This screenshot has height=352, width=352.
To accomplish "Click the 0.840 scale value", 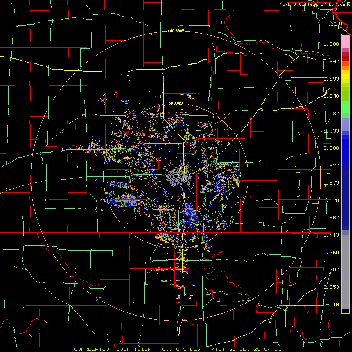I will [331, 96].
